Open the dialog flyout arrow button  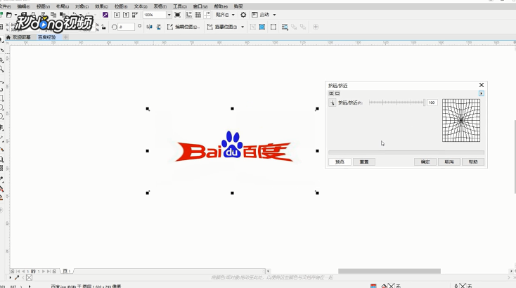(482, 93)
